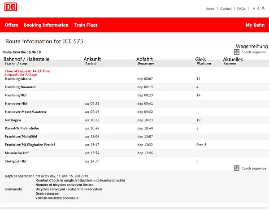Click the top coach sequence icon
Image resolution: width=269 pixels, height=211 pixels.
coord(237,52)
